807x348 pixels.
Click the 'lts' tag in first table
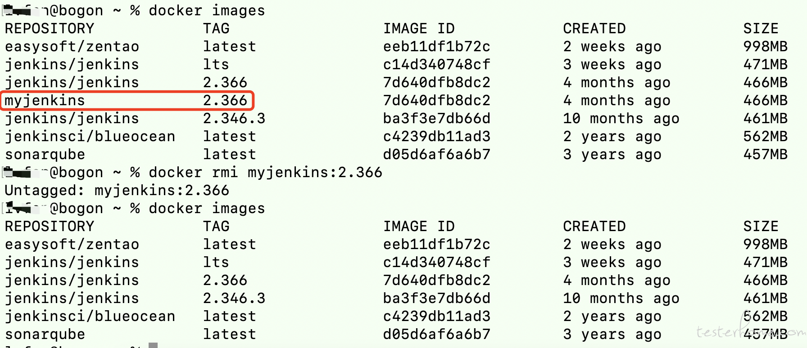click(216, 65)
